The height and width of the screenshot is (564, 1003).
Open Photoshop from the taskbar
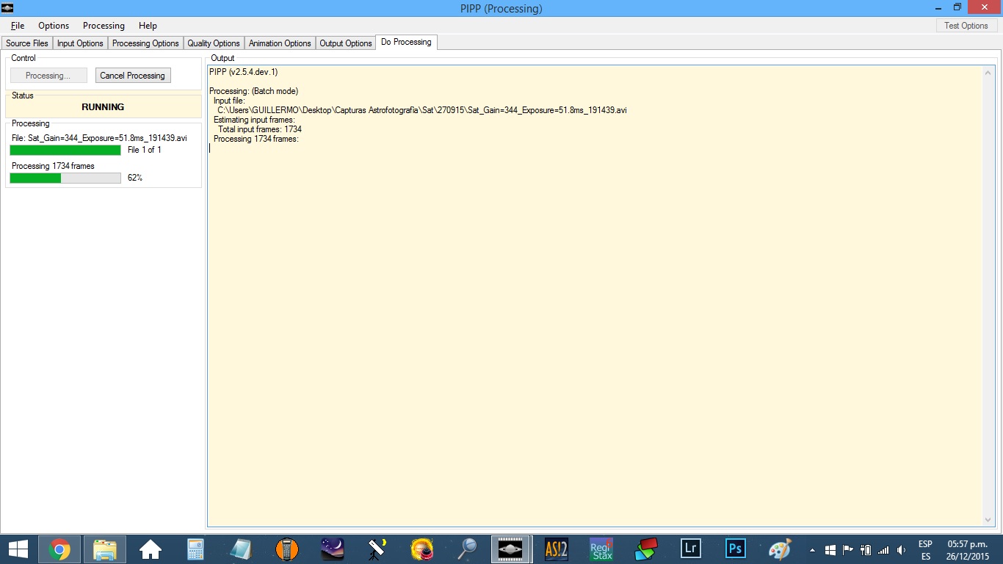(735, 549)
